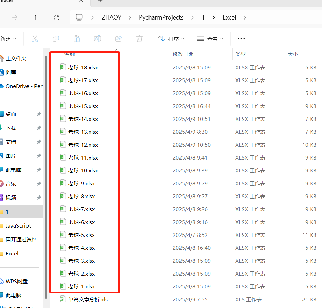Click the Paste clipboard icon
This screenshot has height=308, width=322.
(x=77, y=39)
